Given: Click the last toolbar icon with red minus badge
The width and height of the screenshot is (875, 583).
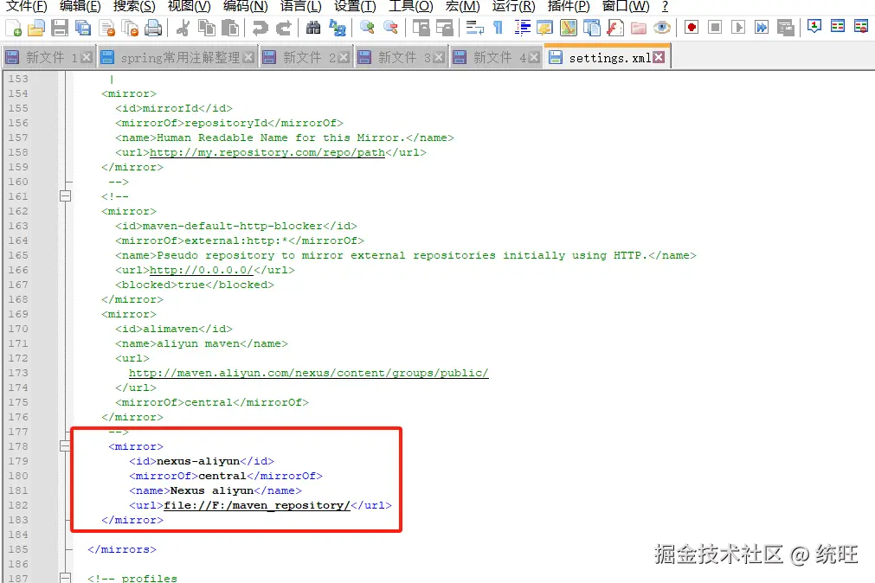Looking at the screenshot, I should click(x=861, y=26).
